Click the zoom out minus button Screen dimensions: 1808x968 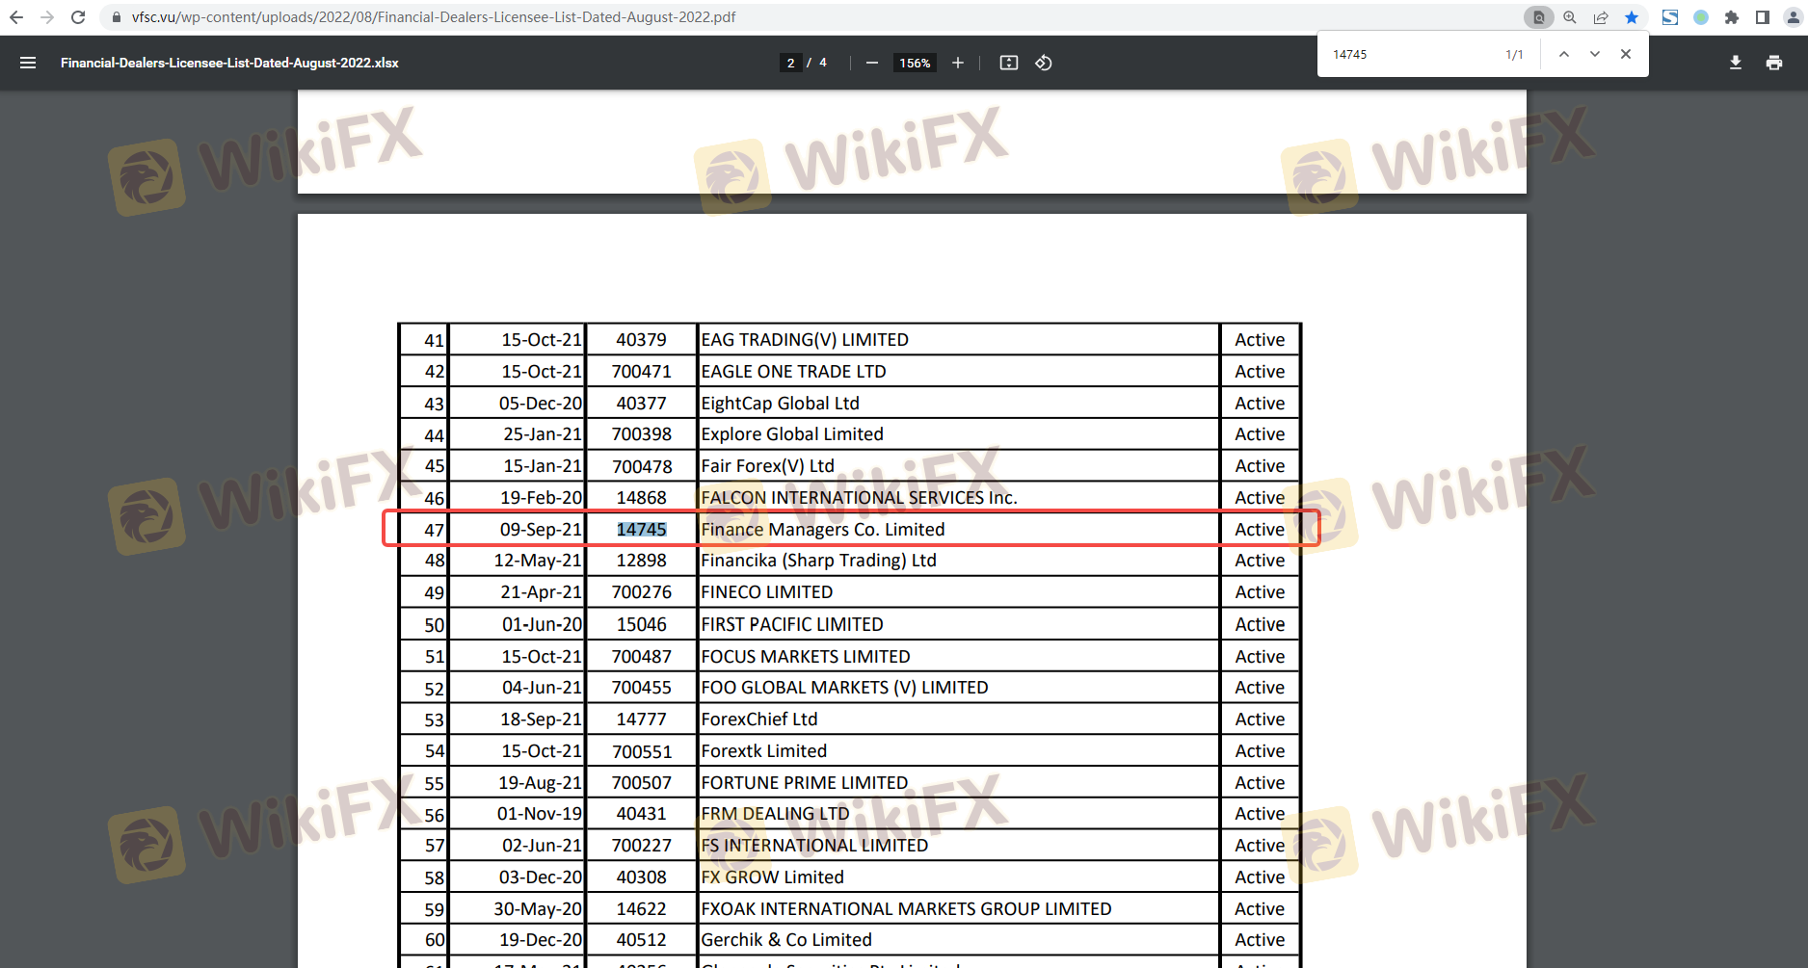871,63
